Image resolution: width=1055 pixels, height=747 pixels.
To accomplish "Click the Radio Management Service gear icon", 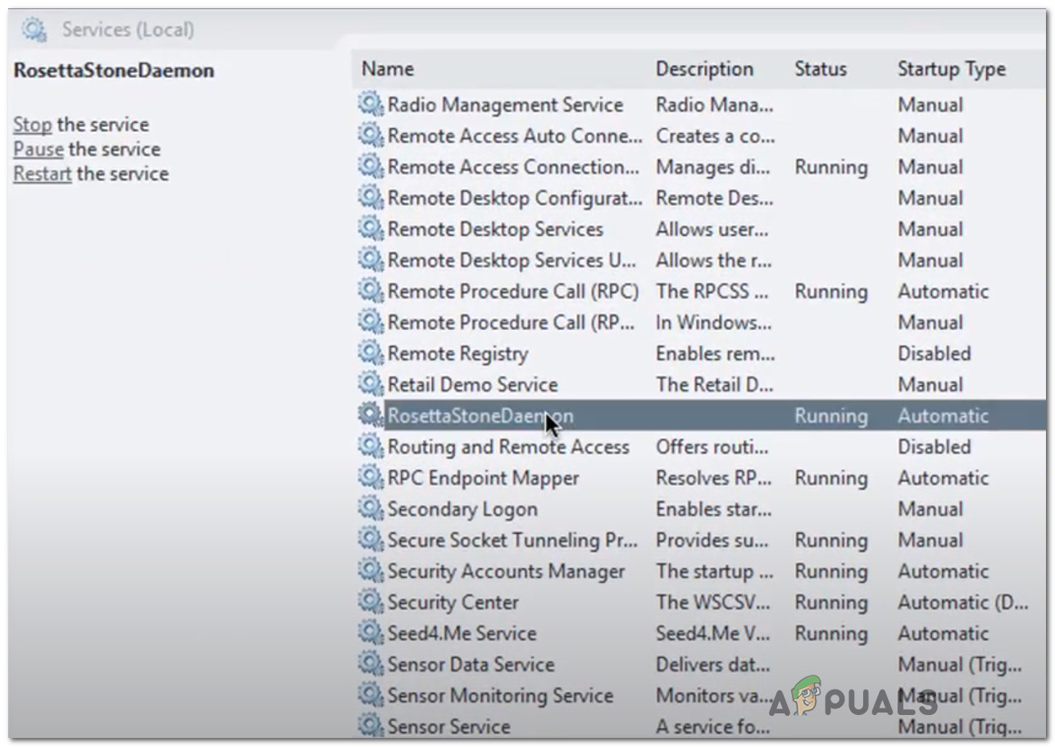I will (371, 104).
